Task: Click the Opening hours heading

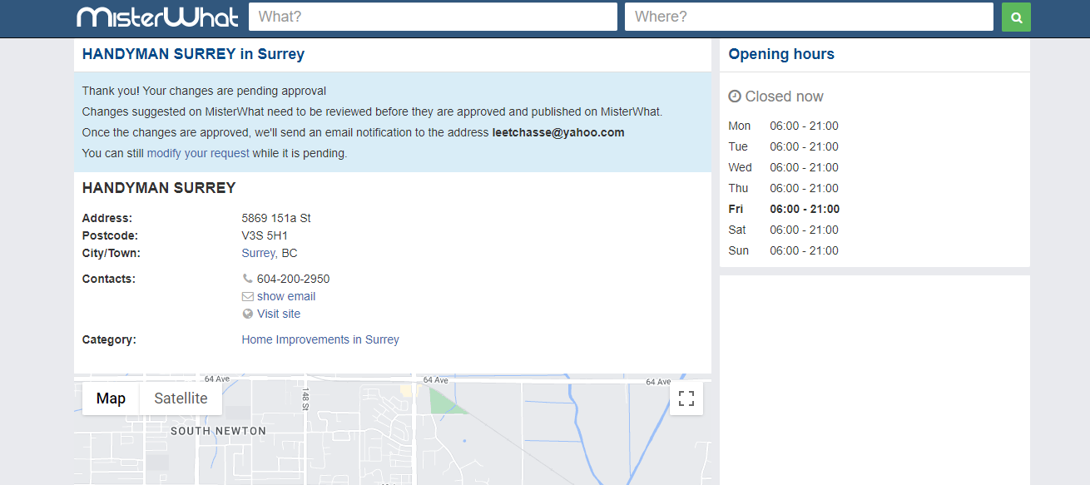Action: point(780,54)
